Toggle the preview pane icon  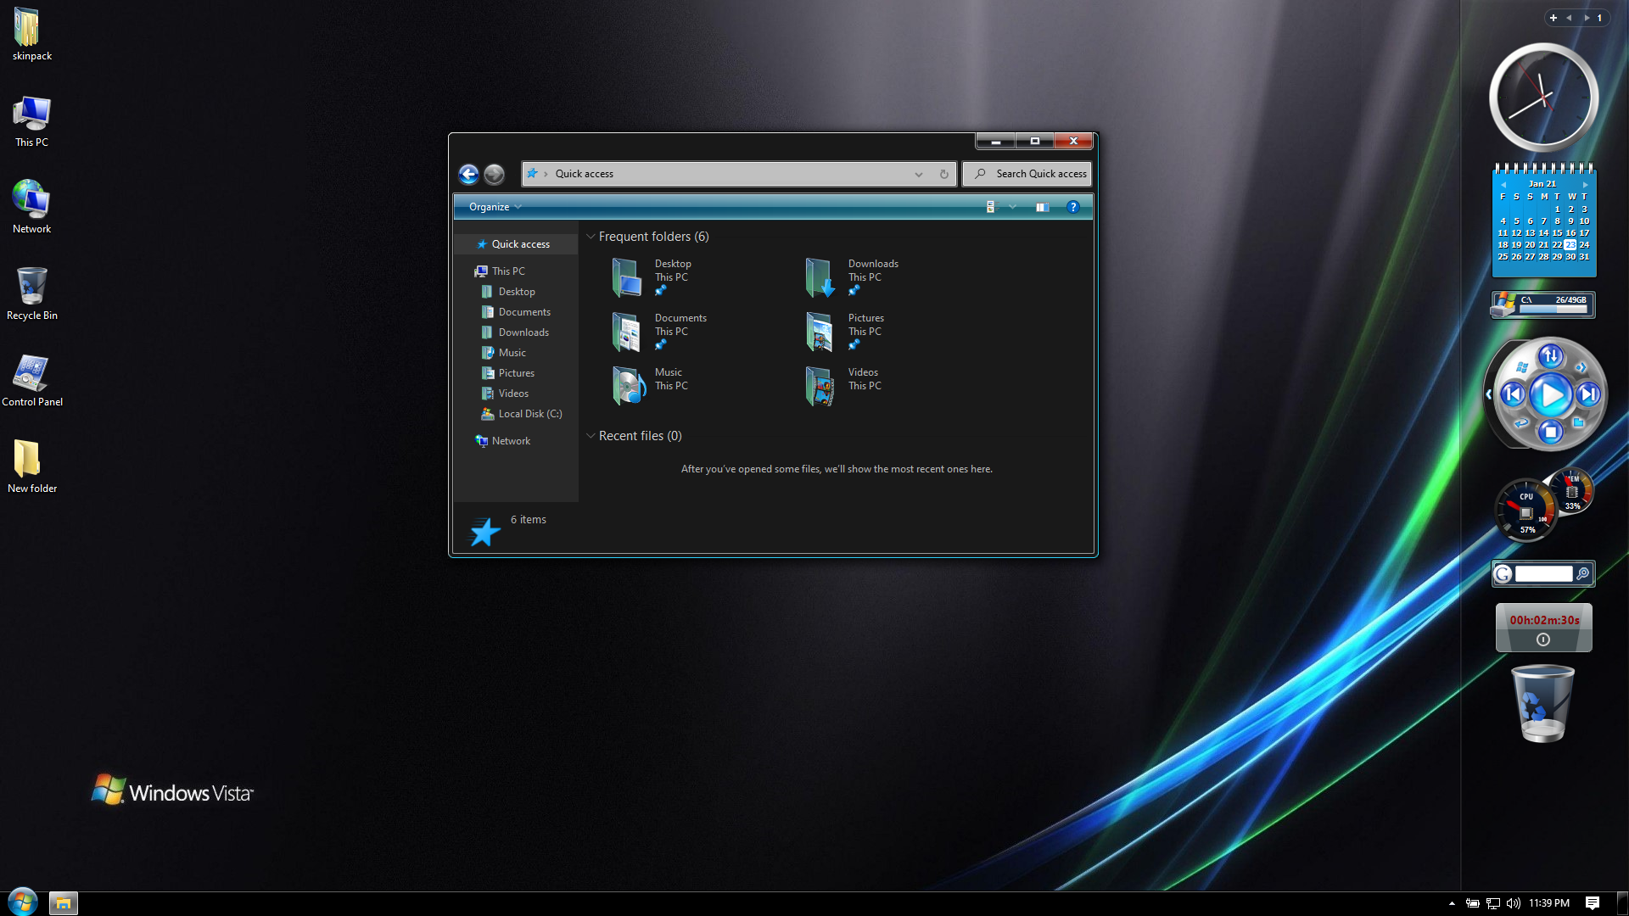coord(1042,207)
